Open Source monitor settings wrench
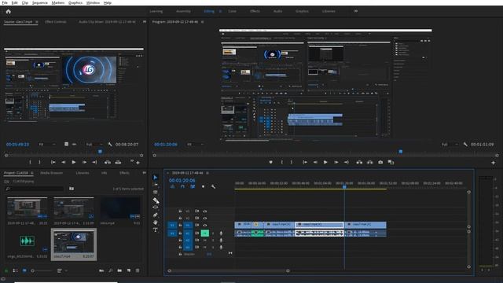Viewport: 503px width, 283px height. point(110,145)
